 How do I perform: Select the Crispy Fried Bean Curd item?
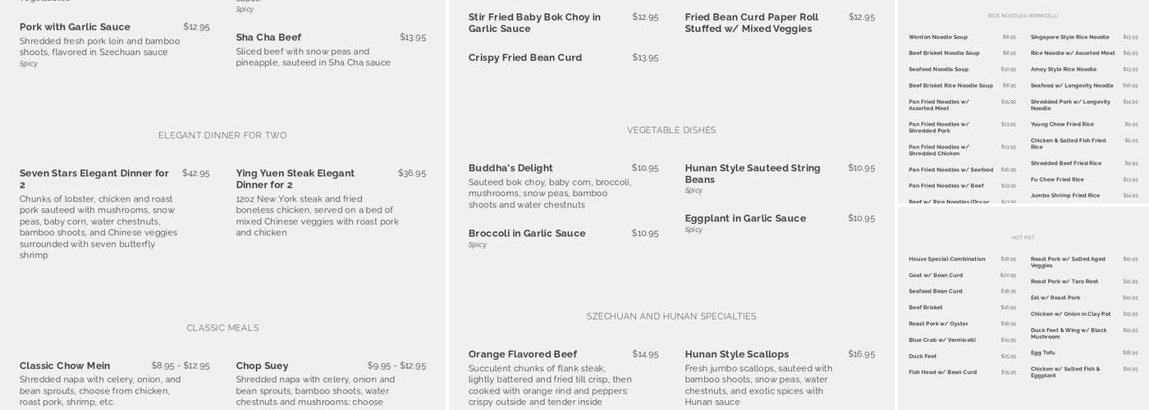(x=525, y=57)
